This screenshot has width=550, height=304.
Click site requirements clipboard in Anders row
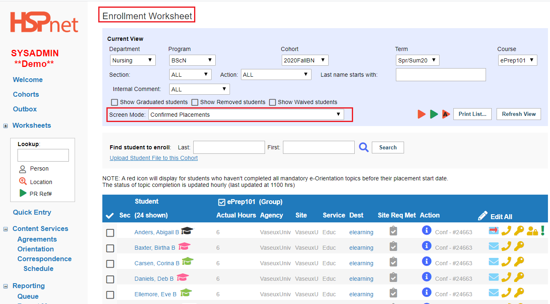pos(393,231)
